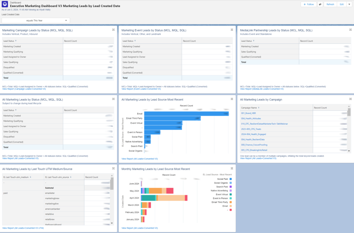Click Disqualified row in Campaign Leads table
Viewport: 354px width, 233px height.
point(58,67)
